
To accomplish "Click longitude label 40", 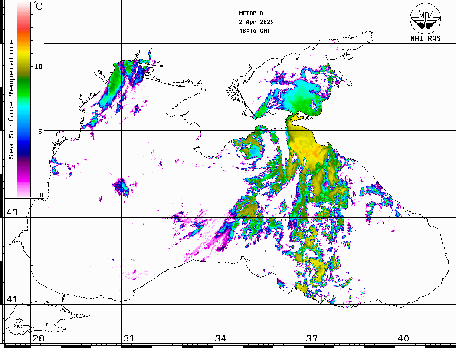I will pyautogui.click(x=403, y=338).
